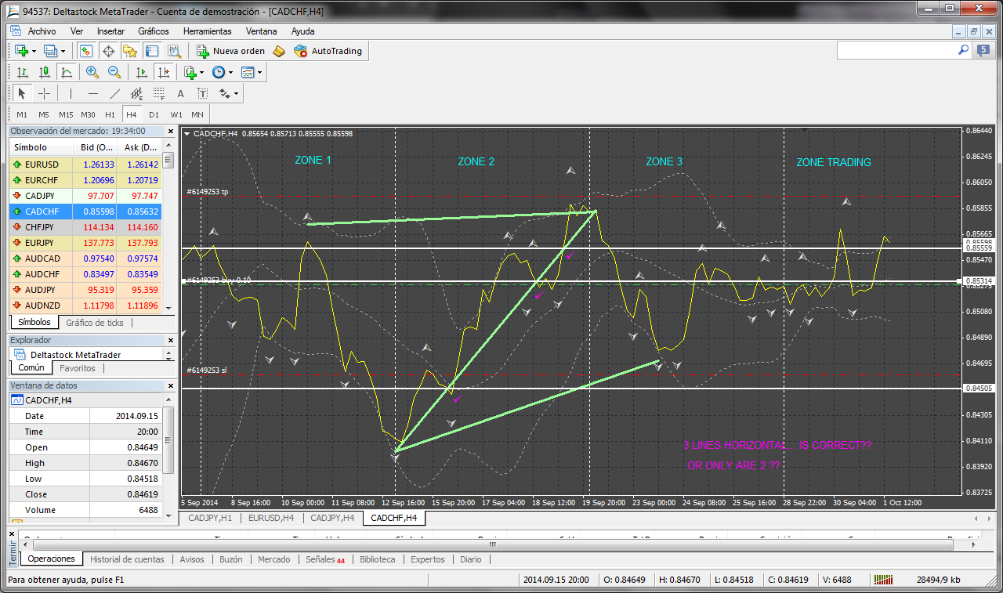Viewport: 1003px width, 593px height.
Task: Switch to the EURUSD,H4 chart tab
Action: [271, 518]
